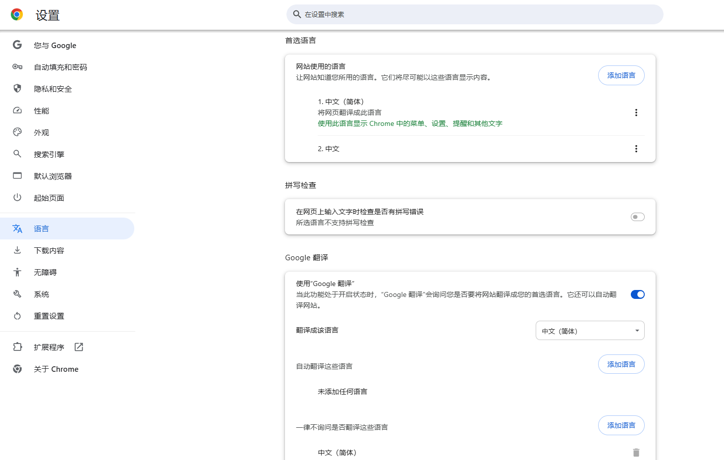Open more options for second 中文 language
Screen dimensions: 724x460
coord(636,149)
